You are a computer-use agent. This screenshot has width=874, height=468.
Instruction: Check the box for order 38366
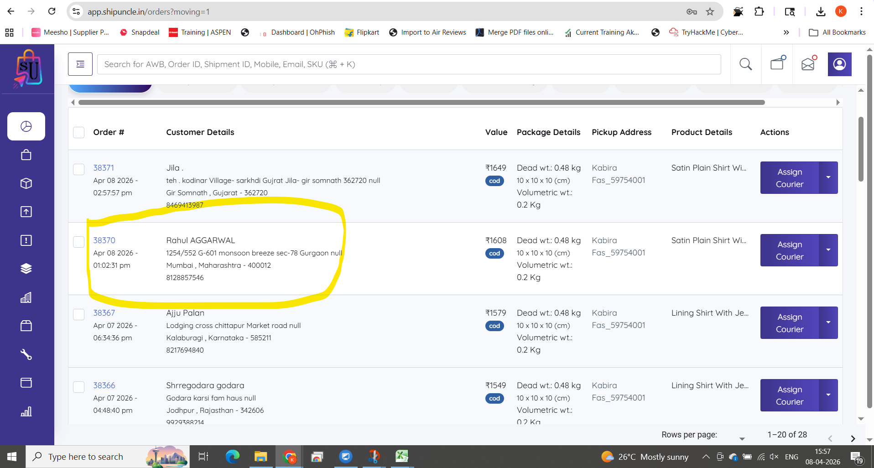[79, 387]
